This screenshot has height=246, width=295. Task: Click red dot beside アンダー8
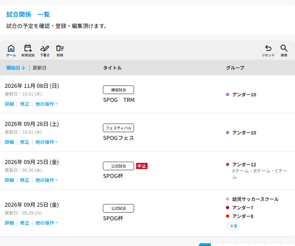[228, 216]
